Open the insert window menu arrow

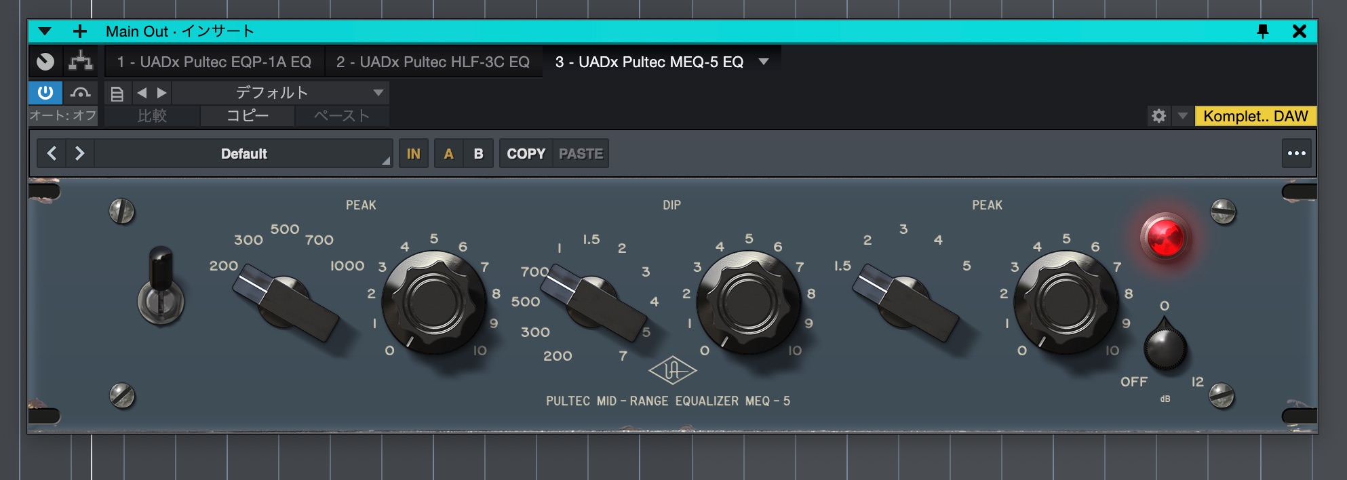tap(45, 31)
